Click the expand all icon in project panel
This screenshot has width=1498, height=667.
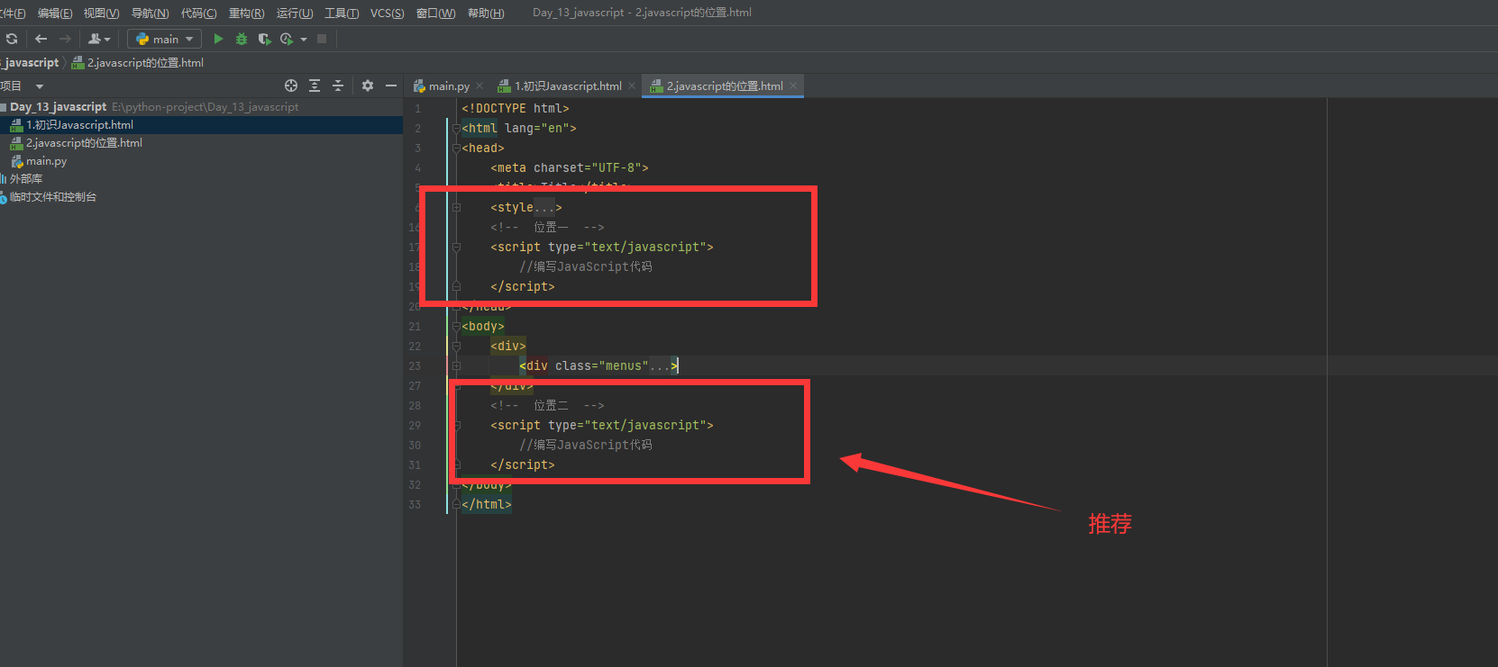click(x=315, y=86)
